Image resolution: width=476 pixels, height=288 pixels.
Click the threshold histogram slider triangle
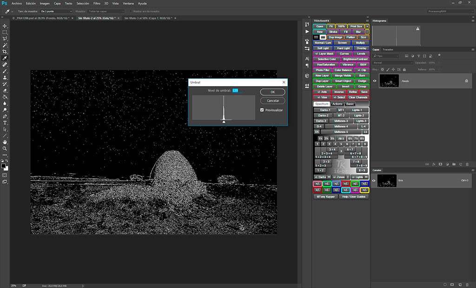click(x=224, y=121)
